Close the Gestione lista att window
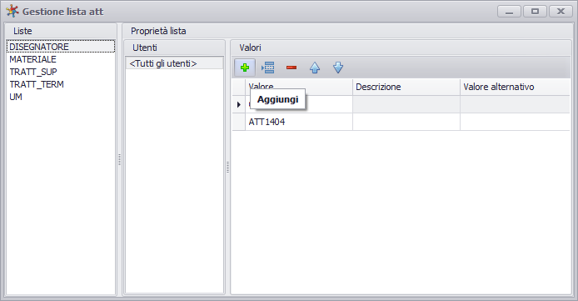This screenshot has width=578, height=301. [x=561, y=12]
